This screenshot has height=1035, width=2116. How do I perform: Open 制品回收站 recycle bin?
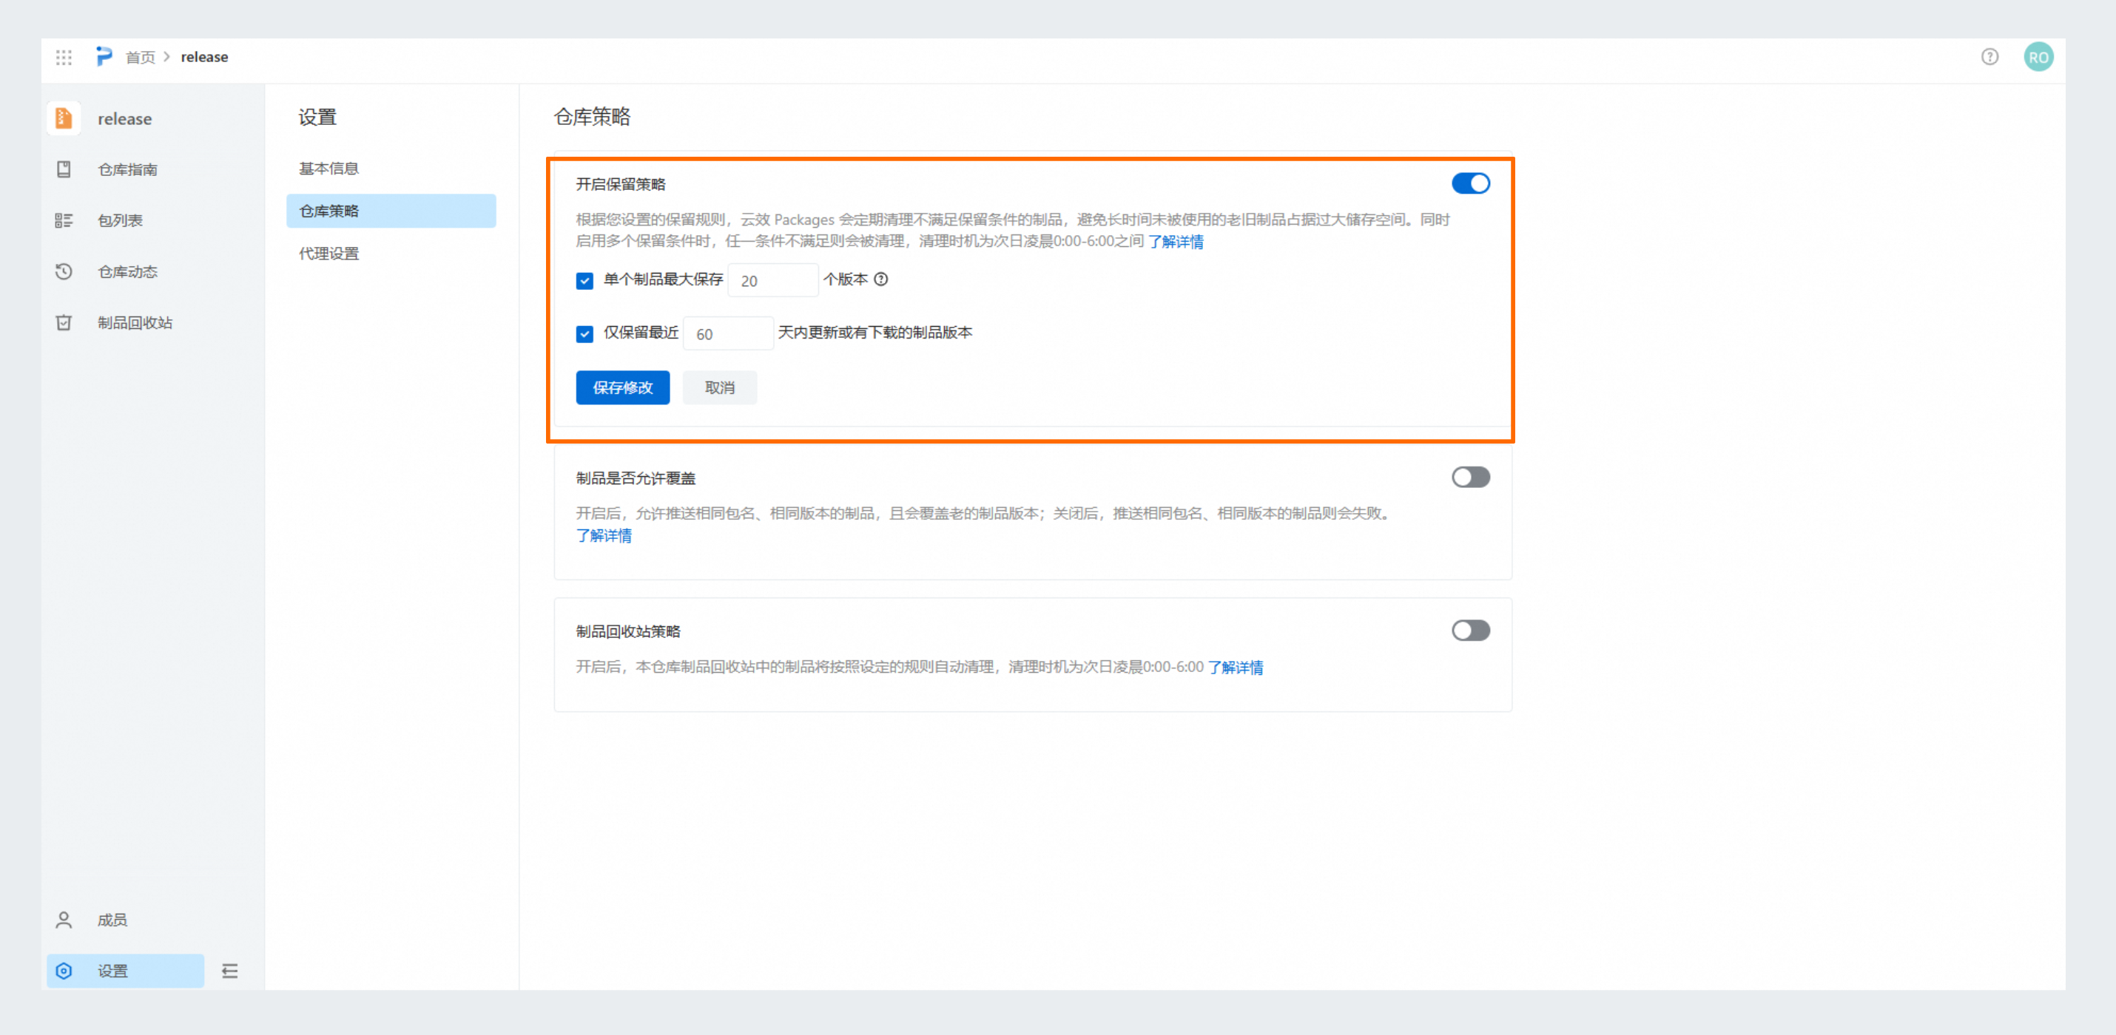point(134,322)
